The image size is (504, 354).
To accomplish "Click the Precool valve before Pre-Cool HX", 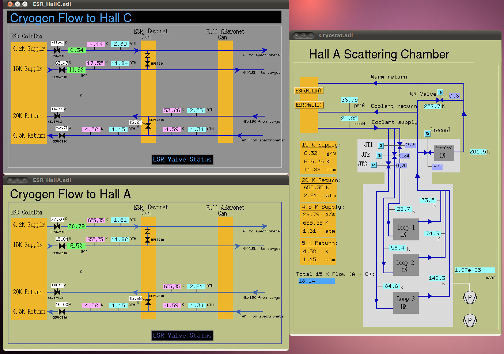I will pyautogui.click(x=428, y=153).
